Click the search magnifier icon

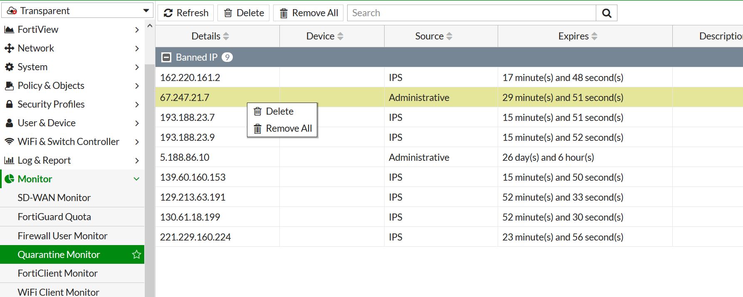(x=607, y=13)
